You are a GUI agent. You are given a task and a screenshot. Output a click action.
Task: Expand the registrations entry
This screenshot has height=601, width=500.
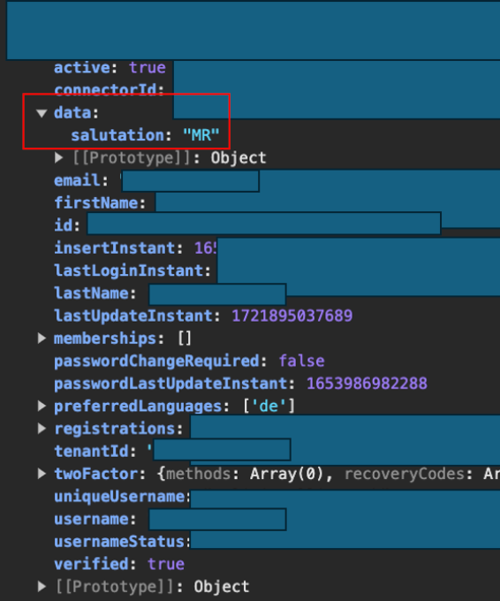tap(42, 429)
